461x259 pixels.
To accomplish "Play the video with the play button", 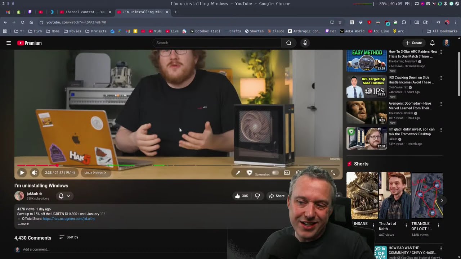I will click(x=22, y=173).
